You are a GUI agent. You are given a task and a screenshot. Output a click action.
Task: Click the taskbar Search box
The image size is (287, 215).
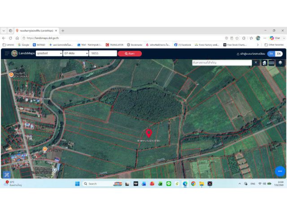(103, 184)
